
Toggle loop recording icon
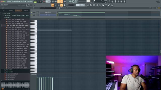pyautogui.click(x=65, y=1)
